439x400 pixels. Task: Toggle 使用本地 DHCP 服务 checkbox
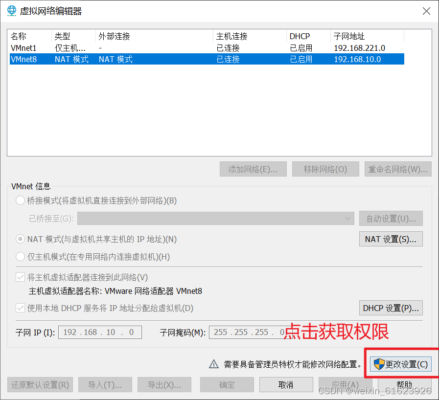point(20,308)
